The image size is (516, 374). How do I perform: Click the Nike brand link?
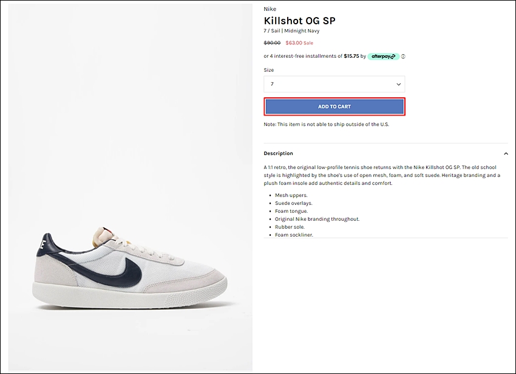270,9
